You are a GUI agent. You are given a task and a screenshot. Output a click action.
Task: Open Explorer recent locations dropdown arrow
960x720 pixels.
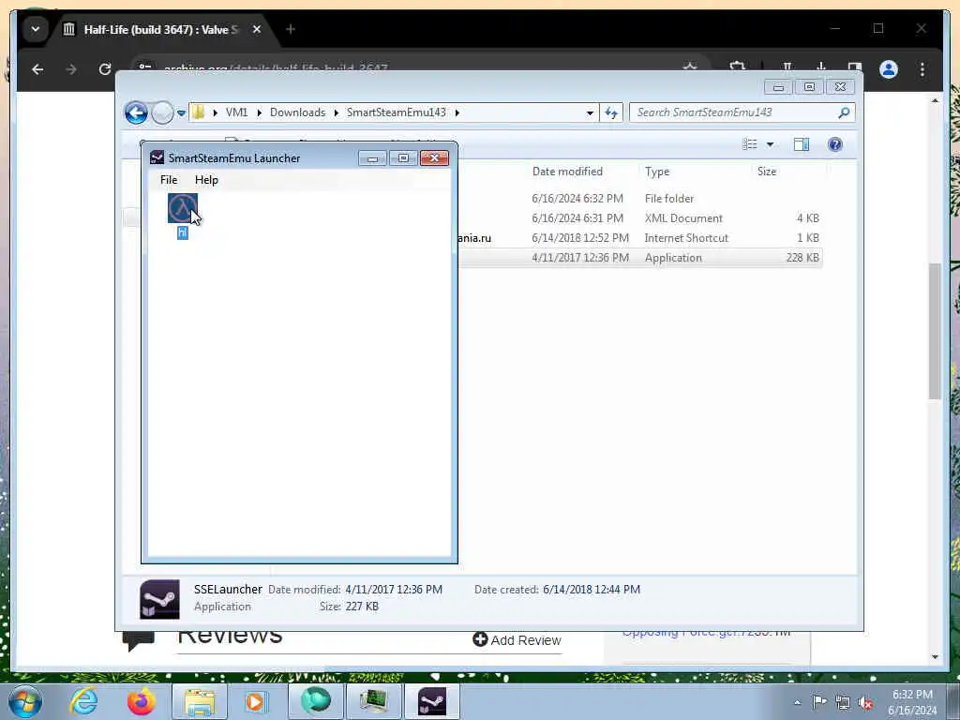coord(181,113)
